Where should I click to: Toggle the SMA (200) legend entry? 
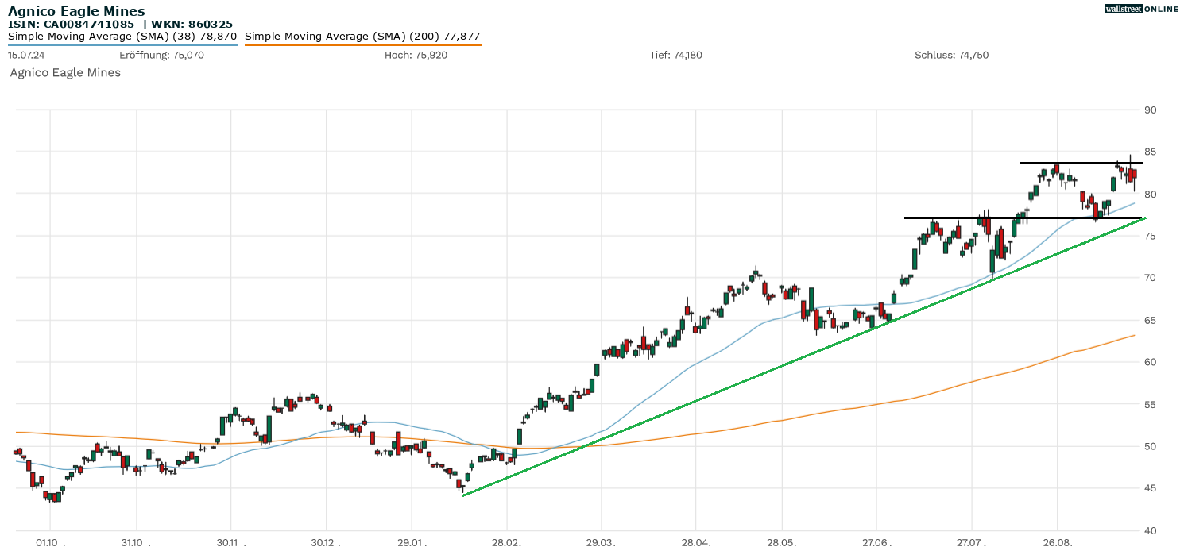coord(362,37)
